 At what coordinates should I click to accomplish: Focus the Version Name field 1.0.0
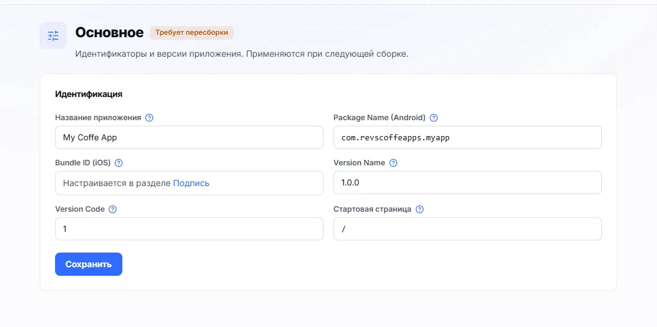pos(467,182)
